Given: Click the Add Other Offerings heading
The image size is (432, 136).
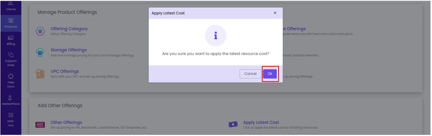Looking at the screenshot, I should click(x=60, y=106).
